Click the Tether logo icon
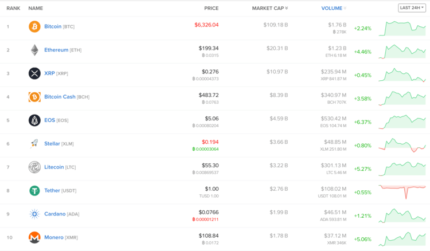Image resolution: width=430 pixels, height=251 pixels. [34, 191]
